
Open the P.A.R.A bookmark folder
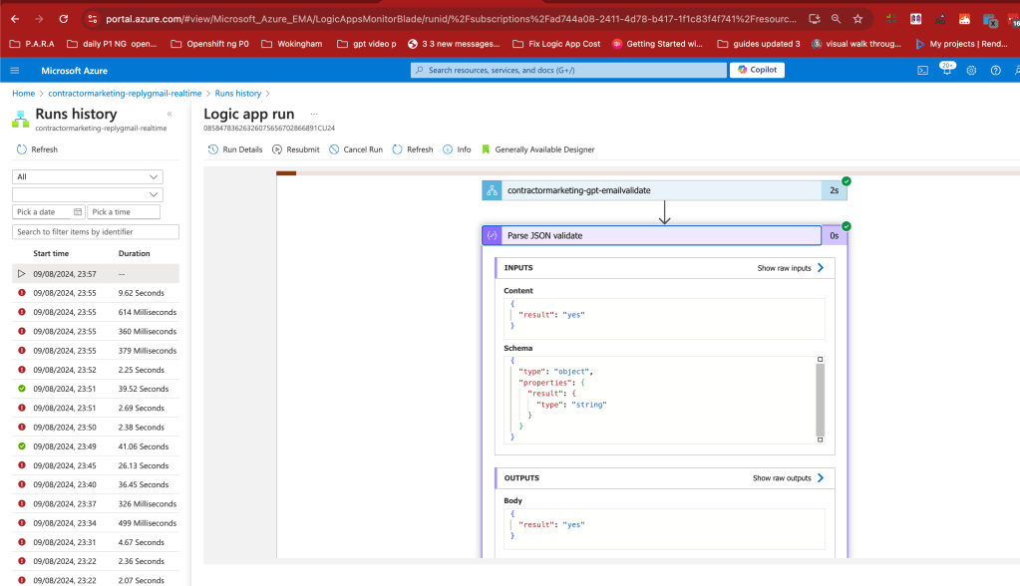coord(32,44)
